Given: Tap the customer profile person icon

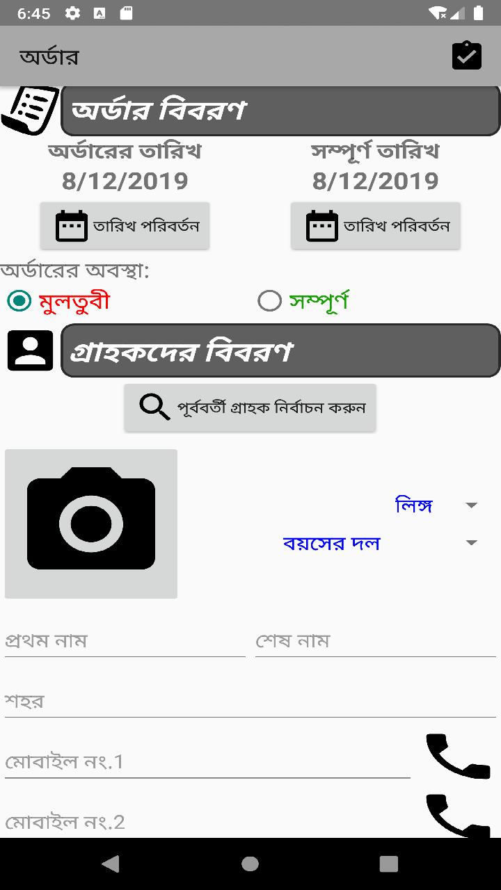Looking at the screenshot, I should click(x=30, y=350).
